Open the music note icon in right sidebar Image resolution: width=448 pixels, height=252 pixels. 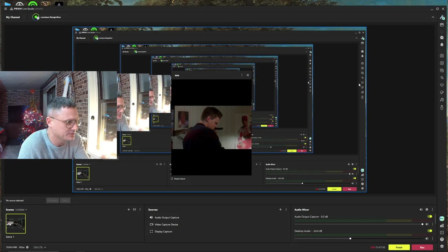point(442,100)
